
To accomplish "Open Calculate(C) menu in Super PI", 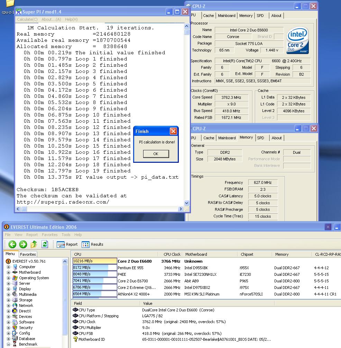I will [27, 19].
